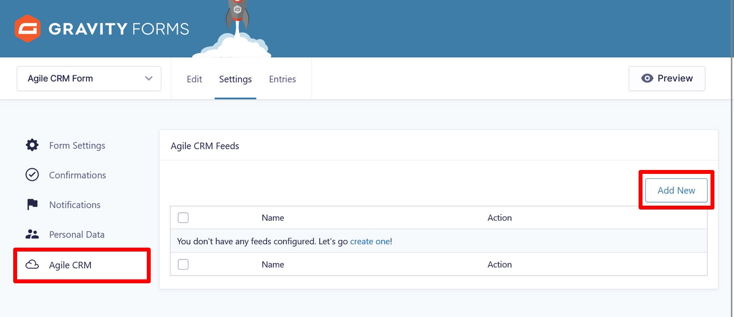
Task: Select the Settings tab
Action: tap(235, 79)
